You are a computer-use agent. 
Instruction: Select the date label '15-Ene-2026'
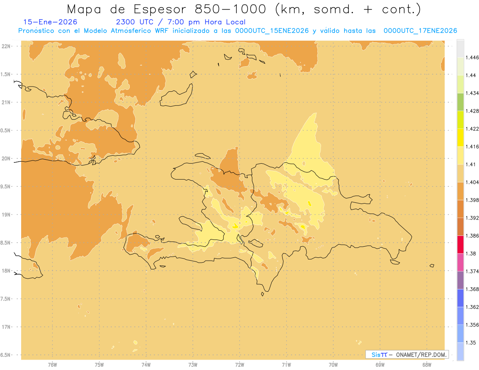[50, 22]
